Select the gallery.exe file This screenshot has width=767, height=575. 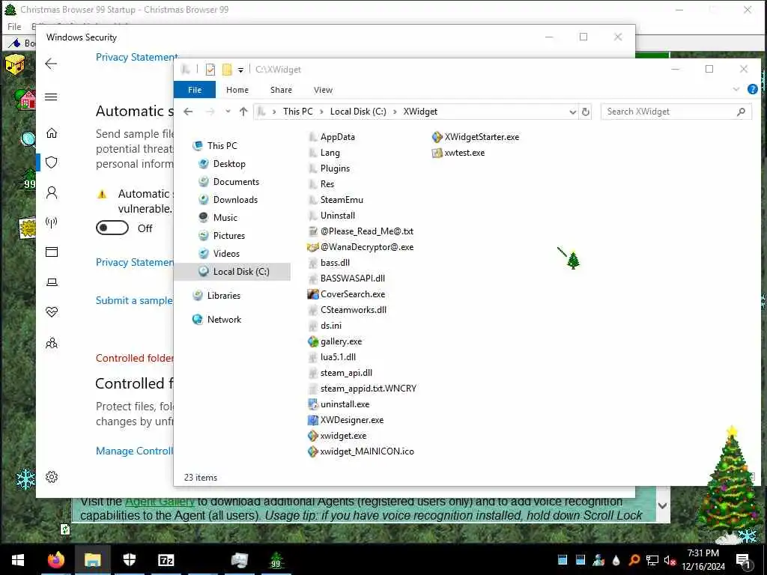(335, 341)
